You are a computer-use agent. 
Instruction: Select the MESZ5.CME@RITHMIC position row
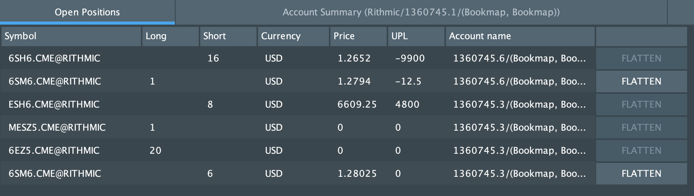[x=57, y=128]
